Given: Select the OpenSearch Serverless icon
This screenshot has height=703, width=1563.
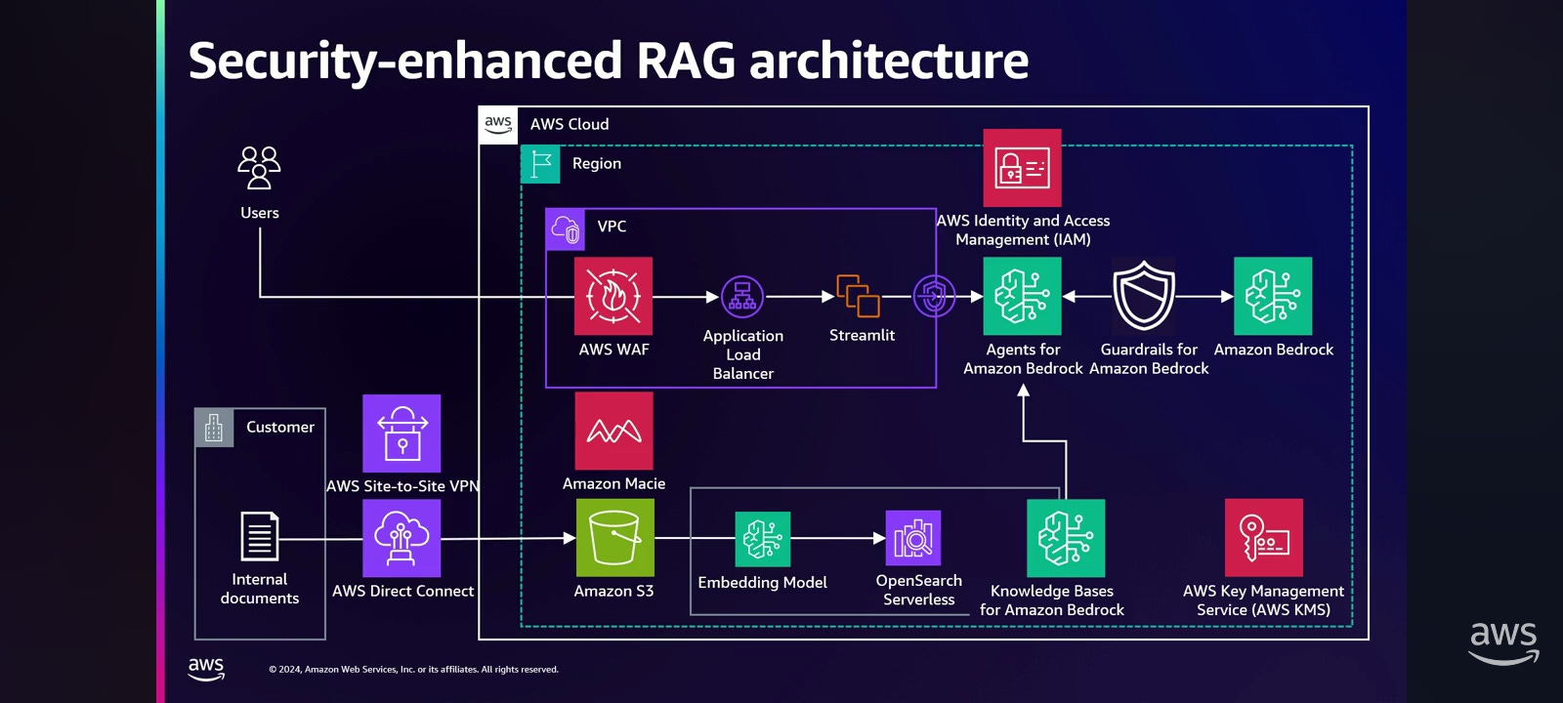Looking at the screenshot, I should tap(913, 538).
